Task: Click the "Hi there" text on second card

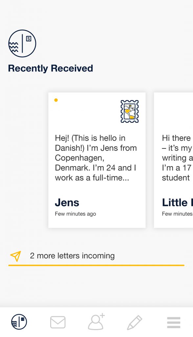Action: 176,138
